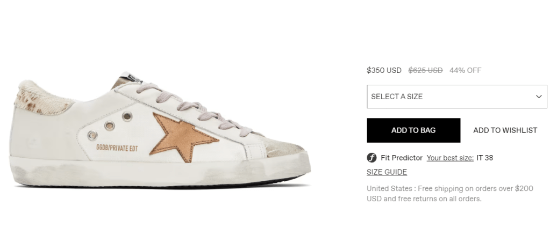Click the free shipping and returns notice
This screenshot has width=550, height=243.
pyautogui.click(x=449, y=194)
